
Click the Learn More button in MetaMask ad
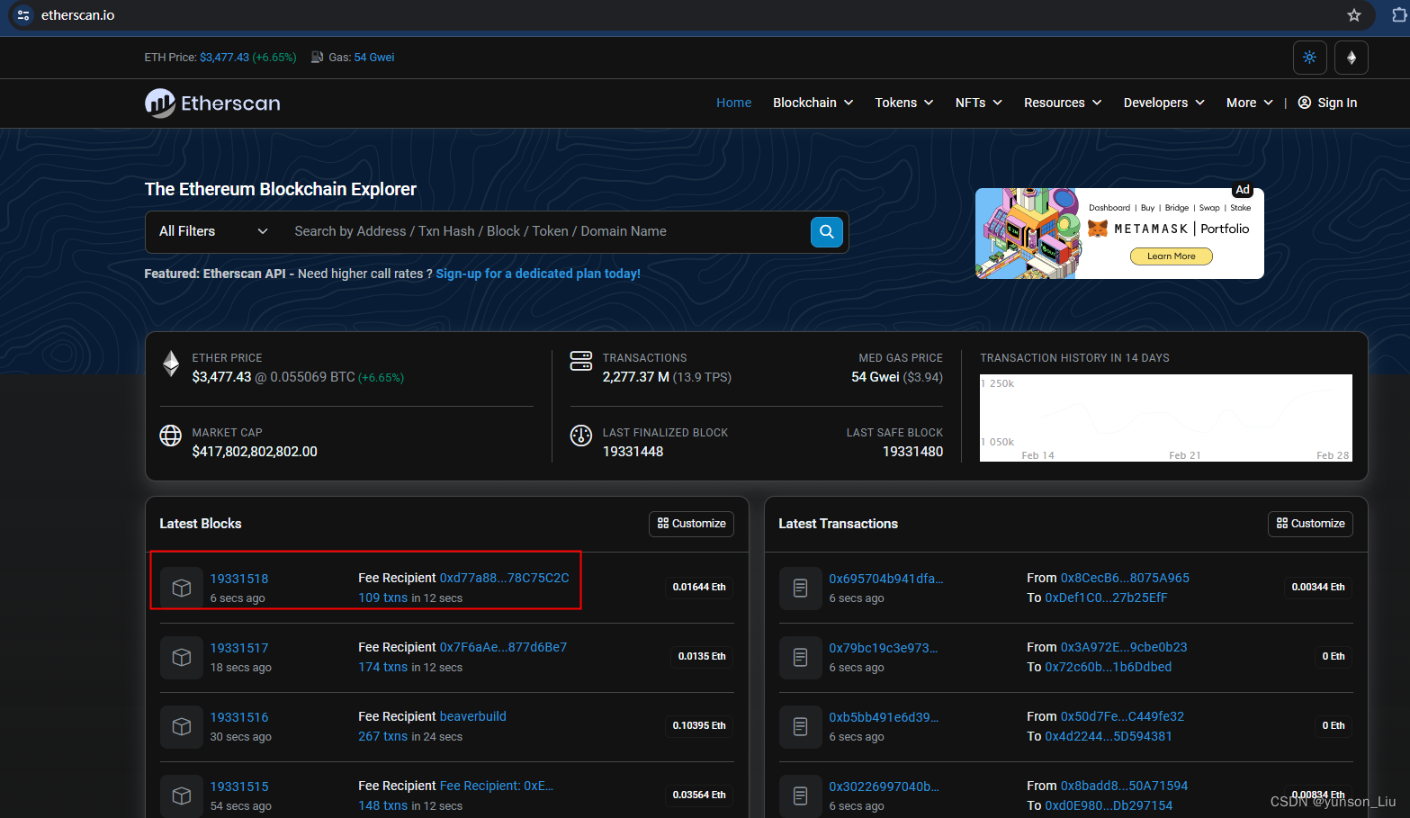[x=1171, y=256]
